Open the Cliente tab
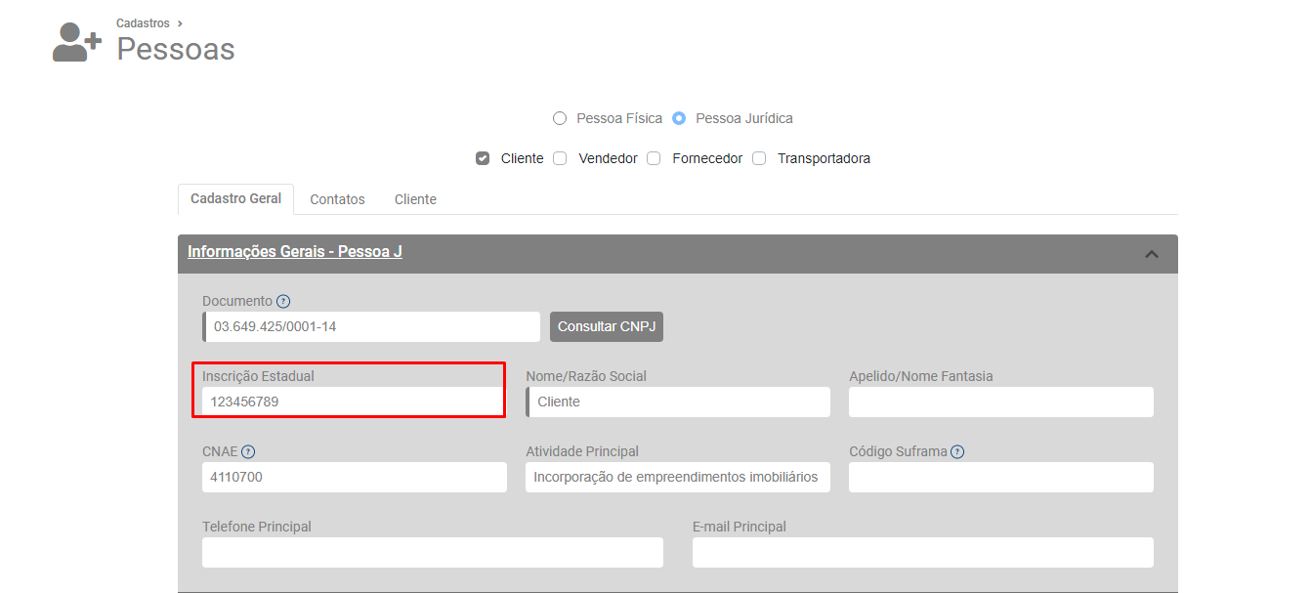1311x593 pixels. [415, 199]
